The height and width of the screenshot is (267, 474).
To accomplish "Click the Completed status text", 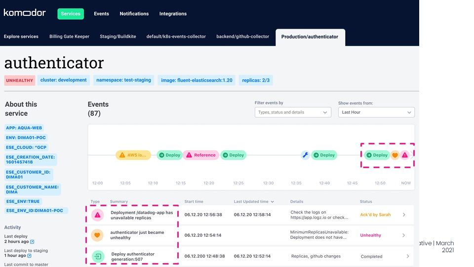I will [x=371, y=257].
